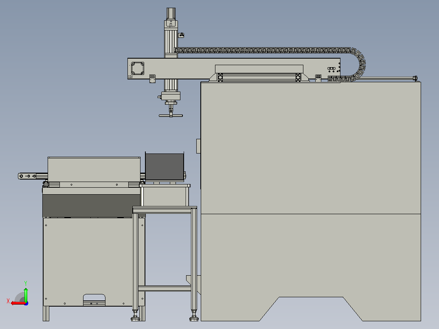439x329 pixels.
Task: Click the blue origin ball of the triad
Action: 26,303
